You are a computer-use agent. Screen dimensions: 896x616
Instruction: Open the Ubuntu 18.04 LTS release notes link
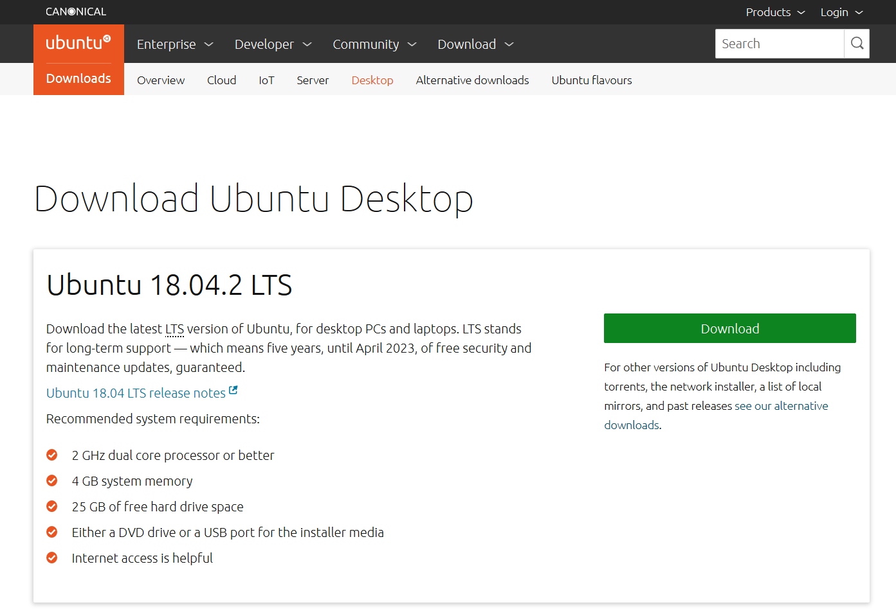coord(135,392)
